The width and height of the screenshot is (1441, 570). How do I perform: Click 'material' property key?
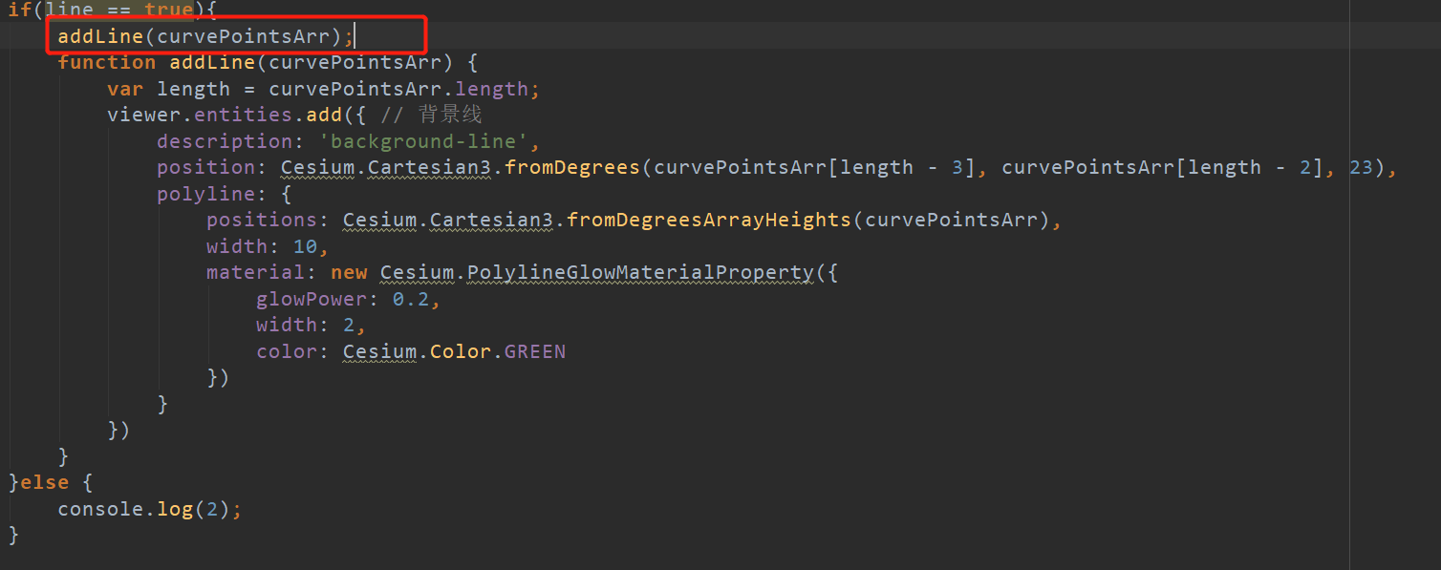pos(256,272)
